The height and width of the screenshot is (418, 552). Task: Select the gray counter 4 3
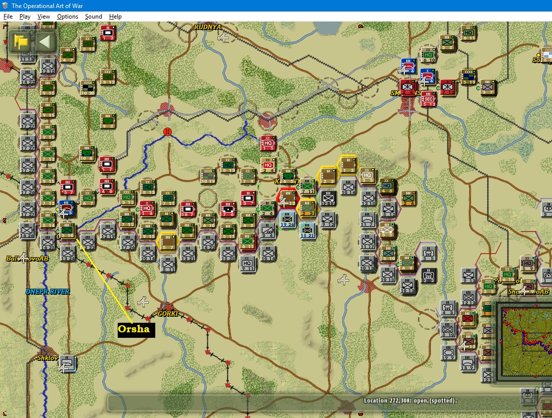tap(447, 307)
